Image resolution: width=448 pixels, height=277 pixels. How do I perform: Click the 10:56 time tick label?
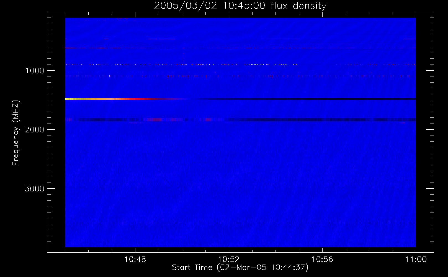coord(323,260)
